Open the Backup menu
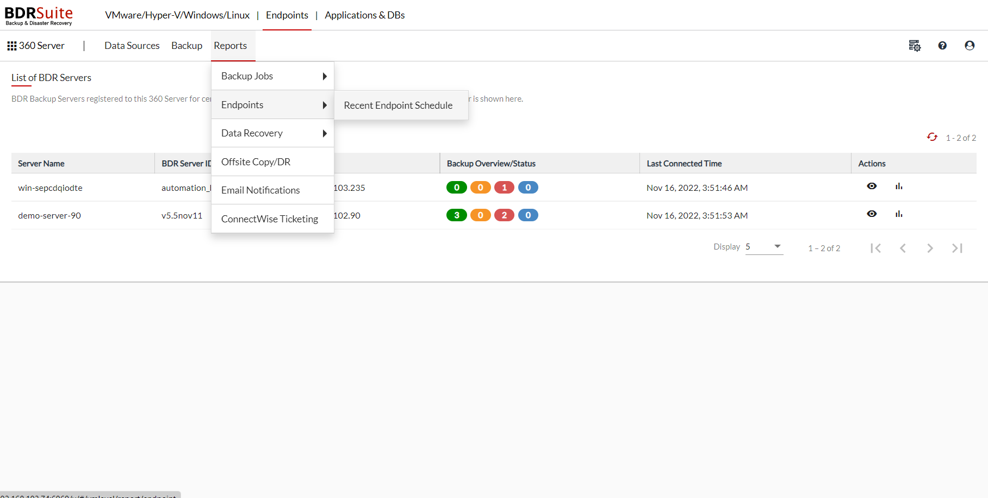Viewport: 988px width, 498px height. pos(187,46)
